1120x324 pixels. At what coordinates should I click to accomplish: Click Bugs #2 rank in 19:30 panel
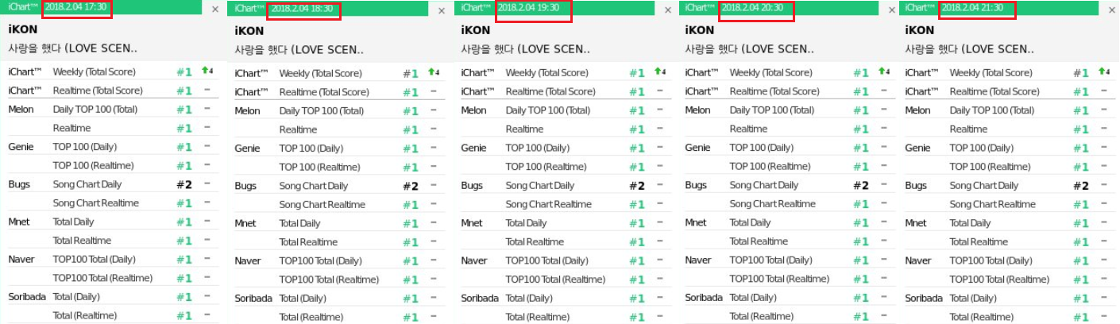pos(637,186)
